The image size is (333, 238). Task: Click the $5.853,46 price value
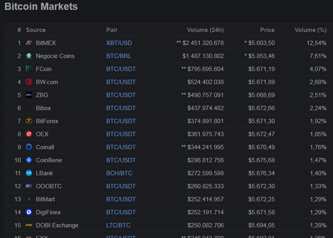point(261,56)
